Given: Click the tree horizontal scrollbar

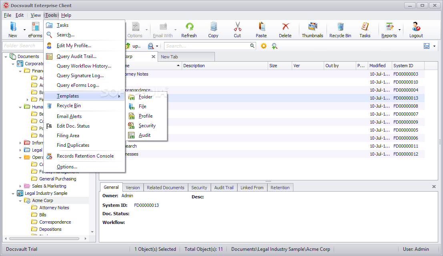Looking at the screenshot, I should tap(44, 238).
